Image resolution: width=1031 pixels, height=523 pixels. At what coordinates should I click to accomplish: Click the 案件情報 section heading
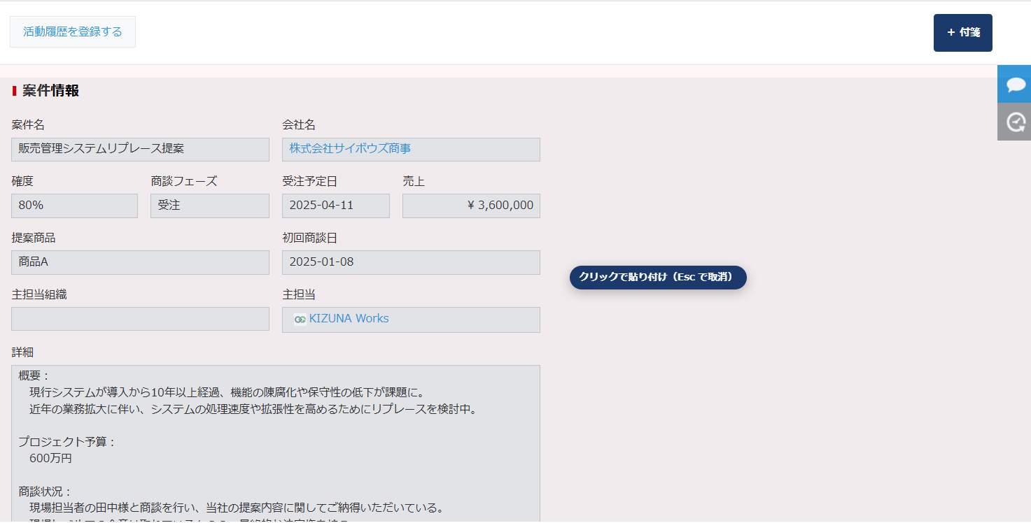coord(50,91)
